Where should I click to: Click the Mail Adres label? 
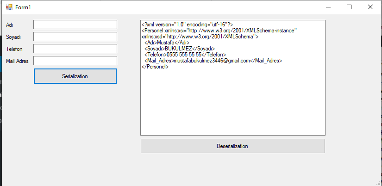[17, 61]
